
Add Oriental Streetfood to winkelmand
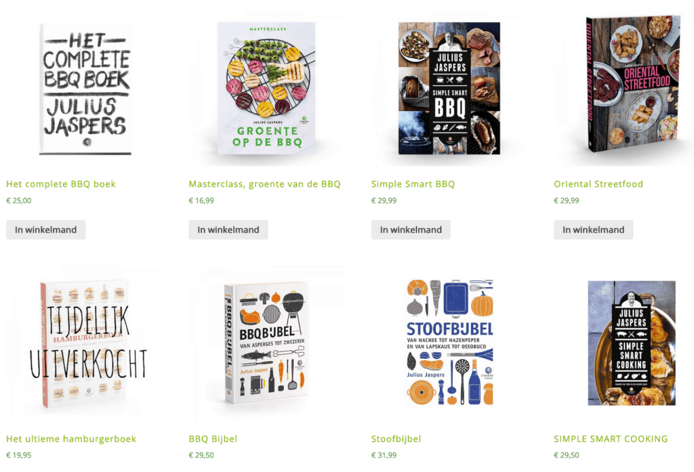click(594, 230)
